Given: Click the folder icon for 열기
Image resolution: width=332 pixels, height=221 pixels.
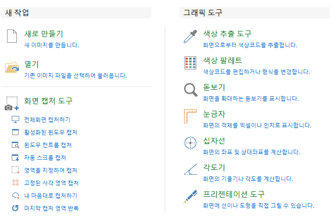Looking at the screenshot, I should pos(12,67).
